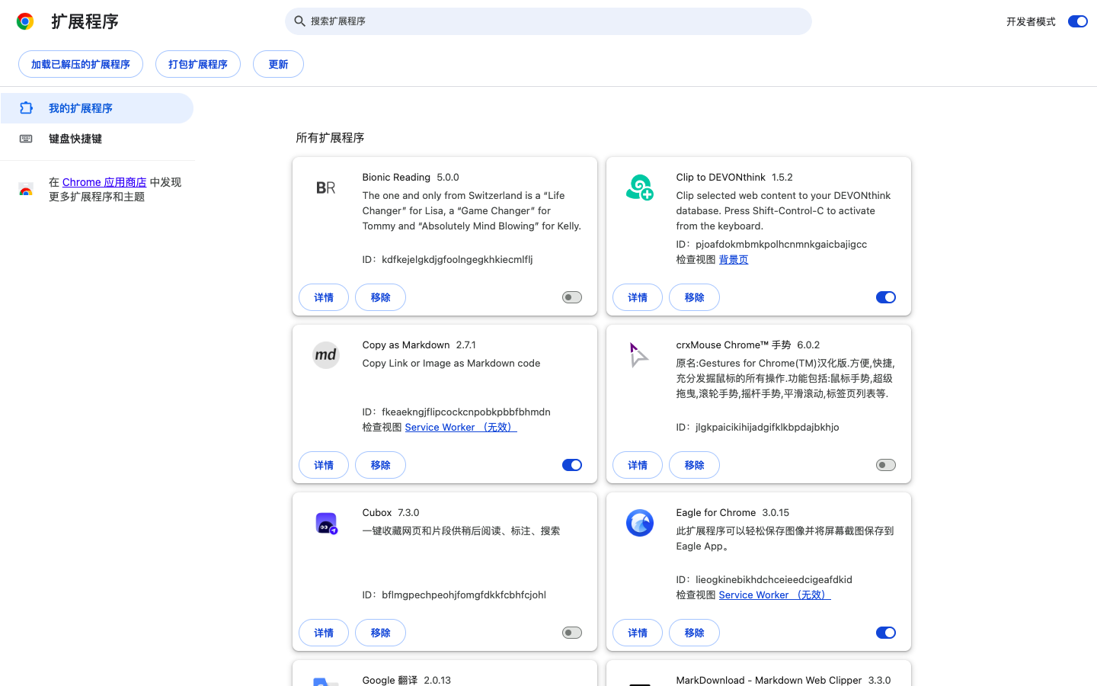Click the Cubox extension icon
The image size is (1097, 686).
pyautogui.click(x=325, y=523)
